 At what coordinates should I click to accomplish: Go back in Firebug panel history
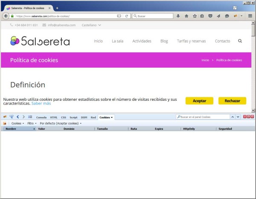pos(18,117)
